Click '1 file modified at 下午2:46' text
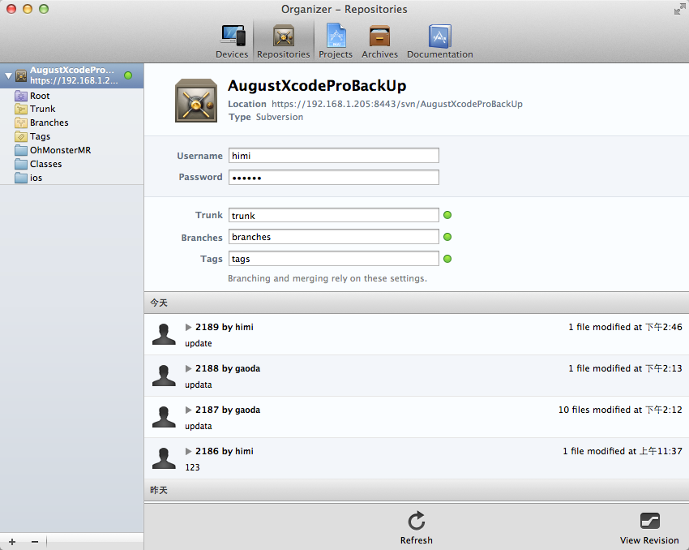 [625, 327]
